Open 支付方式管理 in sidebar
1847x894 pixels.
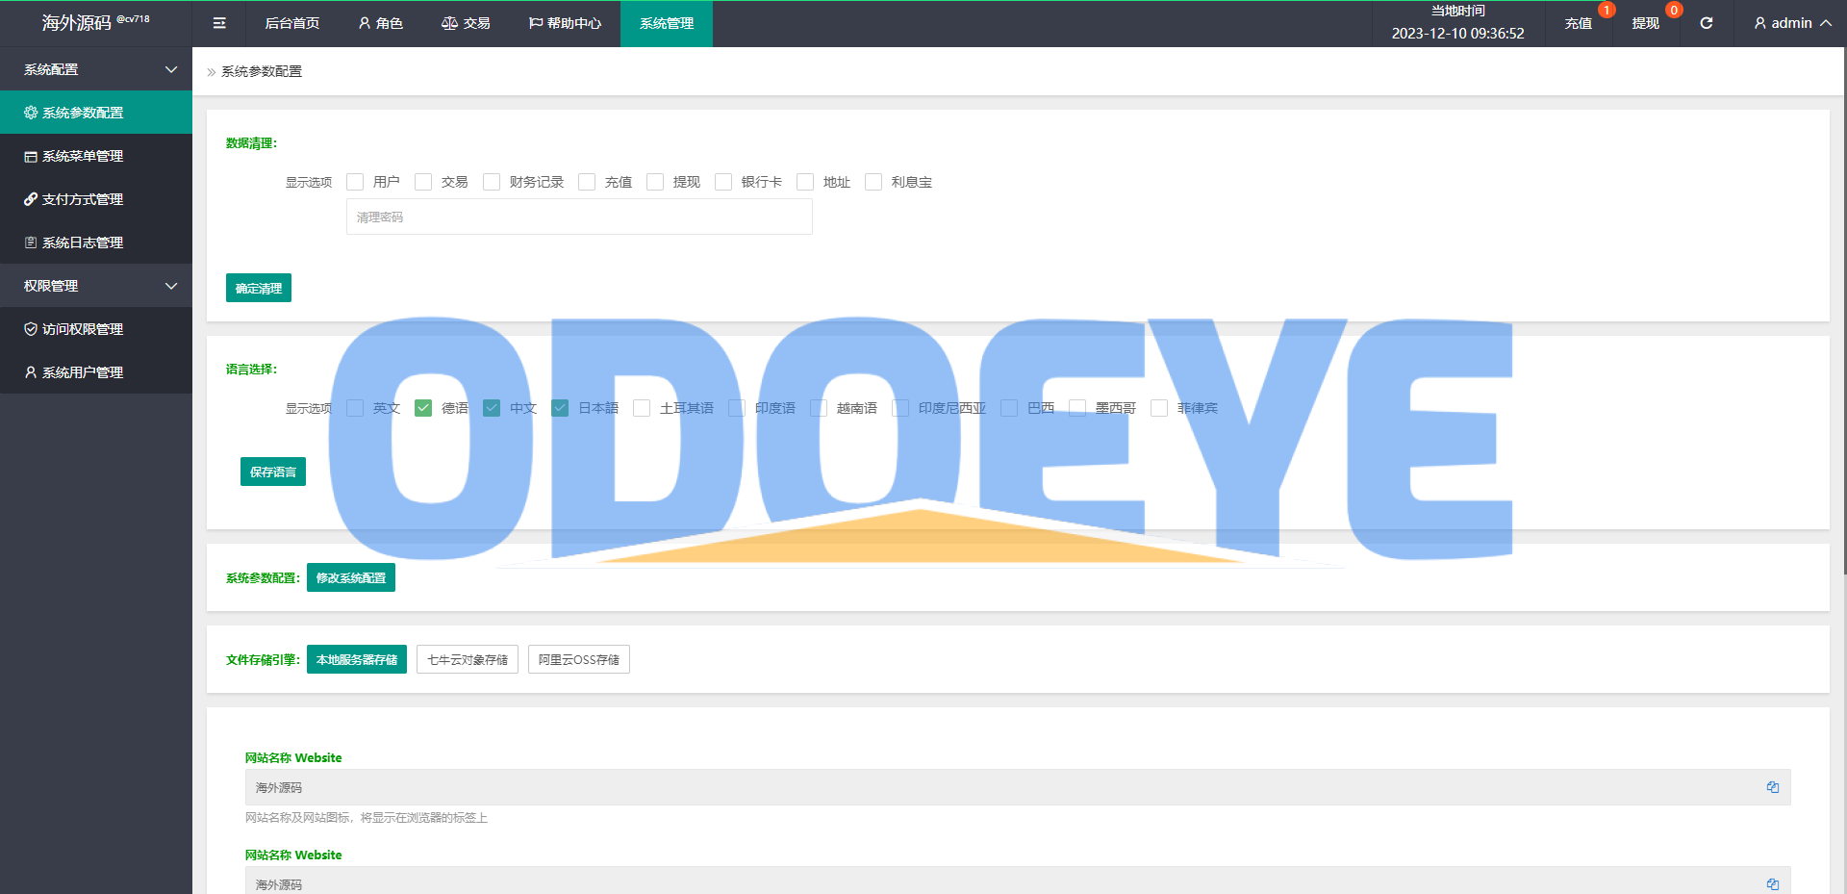point(96,199)
